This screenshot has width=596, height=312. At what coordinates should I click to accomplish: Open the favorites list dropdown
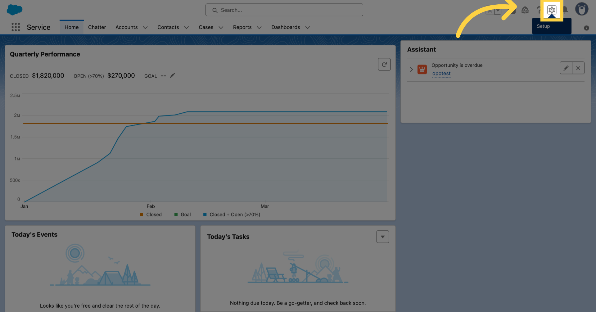(498, 11)
